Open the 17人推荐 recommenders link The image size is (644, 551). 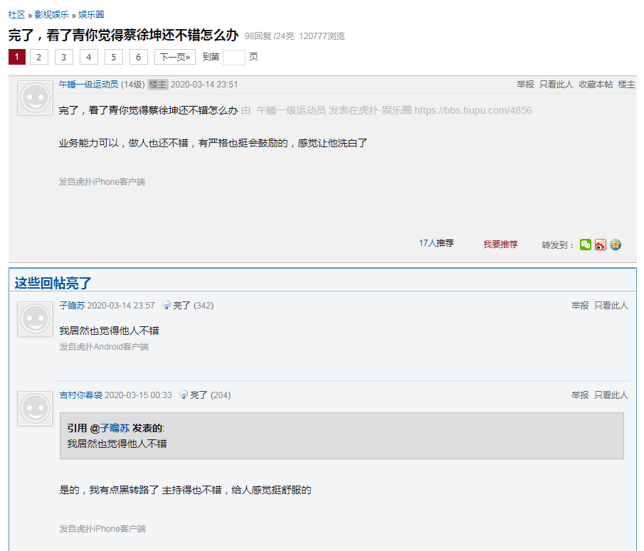(x=436, y=243)
